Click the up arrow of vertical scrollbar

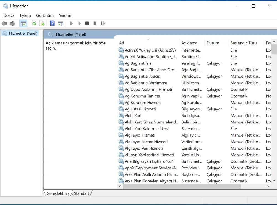[274, 42]
